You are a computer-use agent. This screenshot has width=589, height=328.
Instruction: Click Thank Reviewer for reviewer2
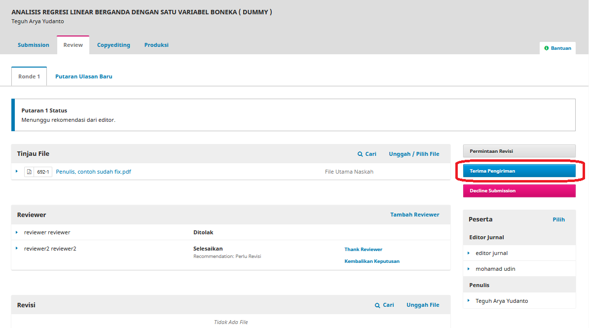click(x=363, y=250)
